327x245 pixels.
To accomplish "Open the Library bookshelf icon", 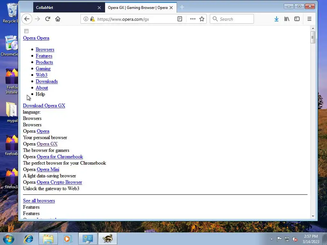I will tap(287, 19).
